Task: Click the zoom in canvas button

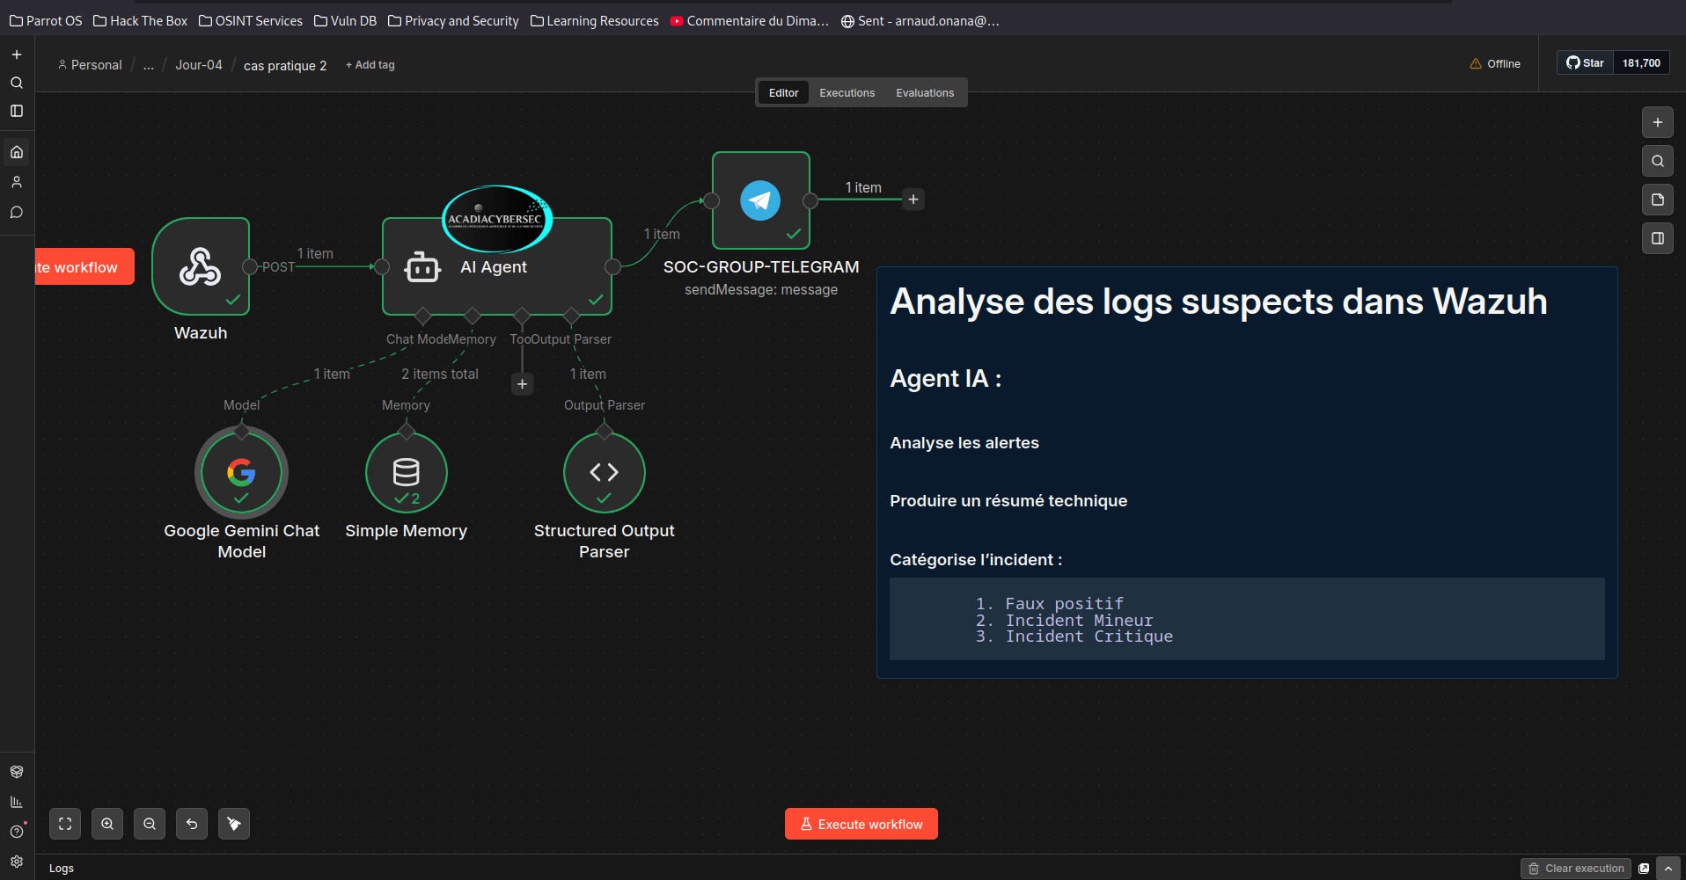Action: [107, 824]
